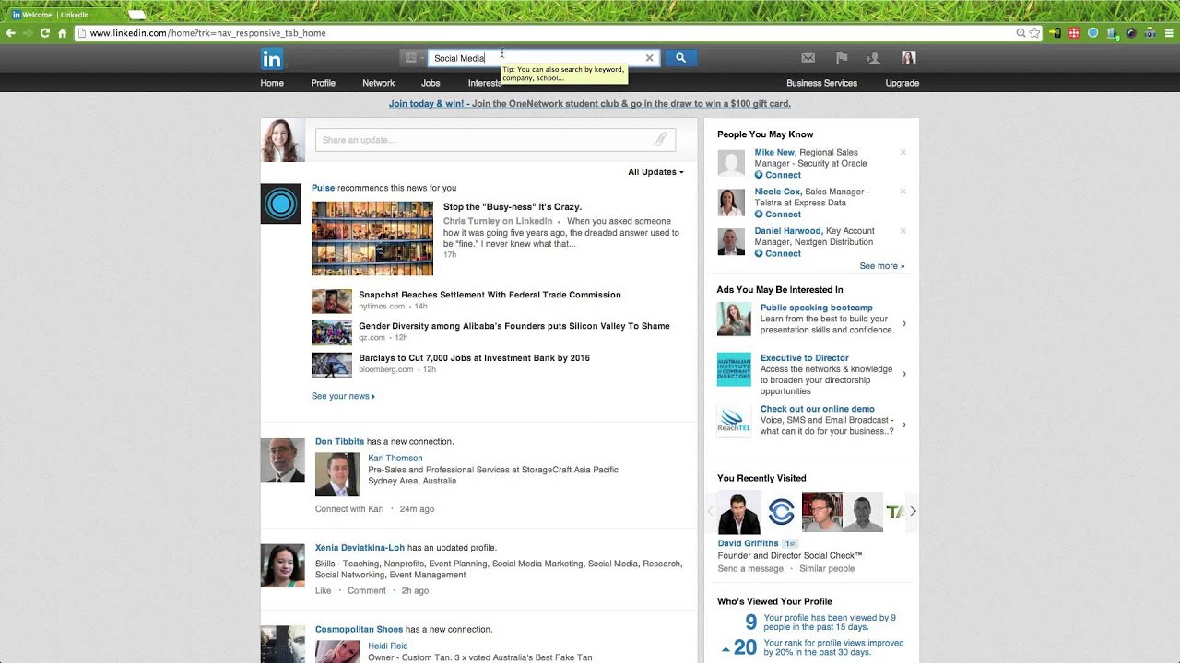Click the browser home icon
Image resolution: width=1180 pixels, height=663 pixels.
pos(63,33)
